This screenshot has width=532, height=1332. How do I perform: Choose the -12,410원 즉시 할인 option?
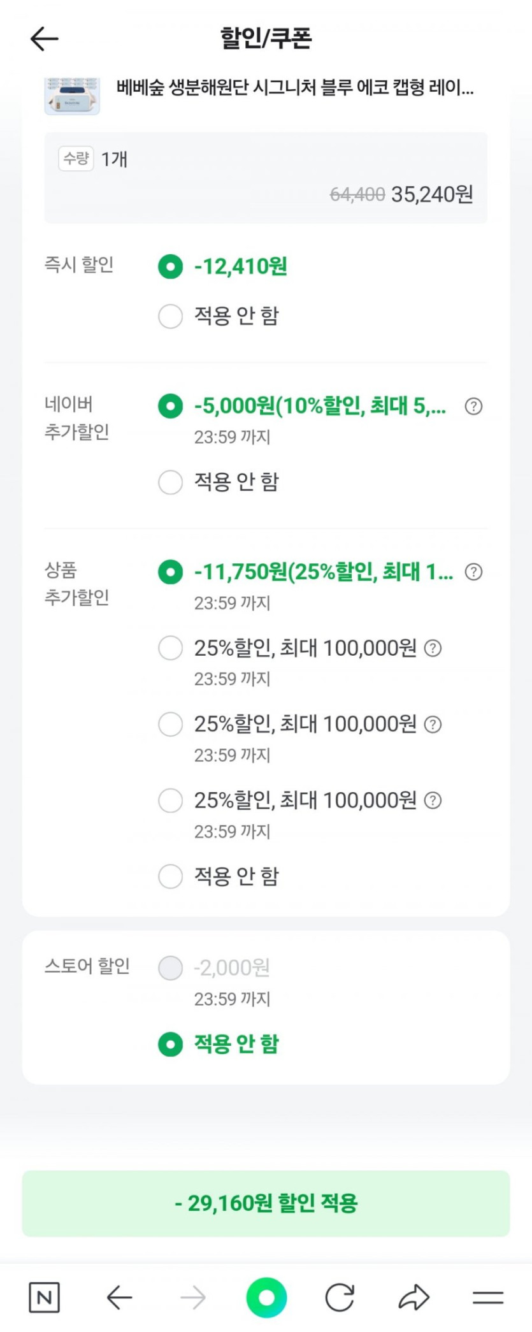[170, 266]
